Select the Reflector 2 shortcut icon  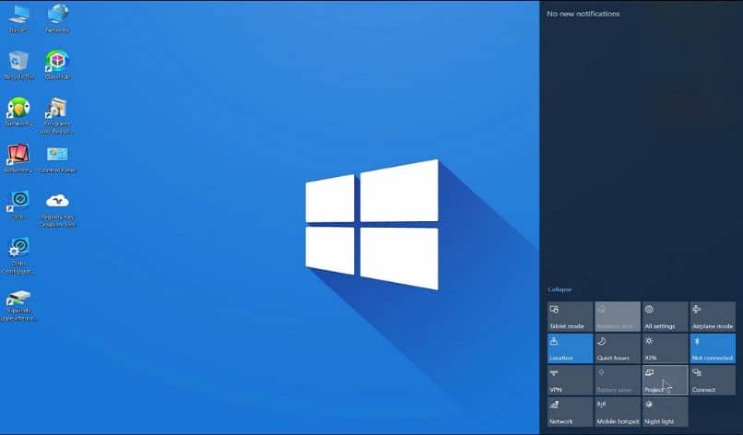(x=18, y=159)
